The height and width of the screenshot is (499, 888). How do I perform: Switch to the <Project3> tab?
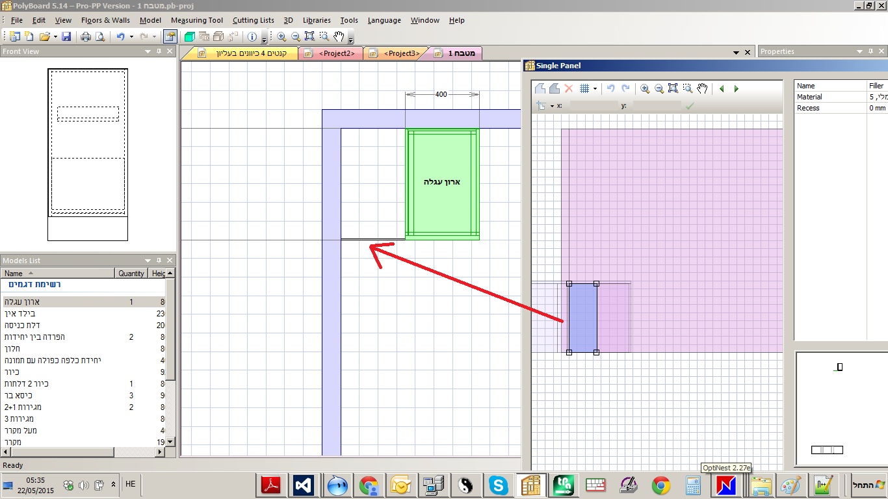[x=396, y=53]
